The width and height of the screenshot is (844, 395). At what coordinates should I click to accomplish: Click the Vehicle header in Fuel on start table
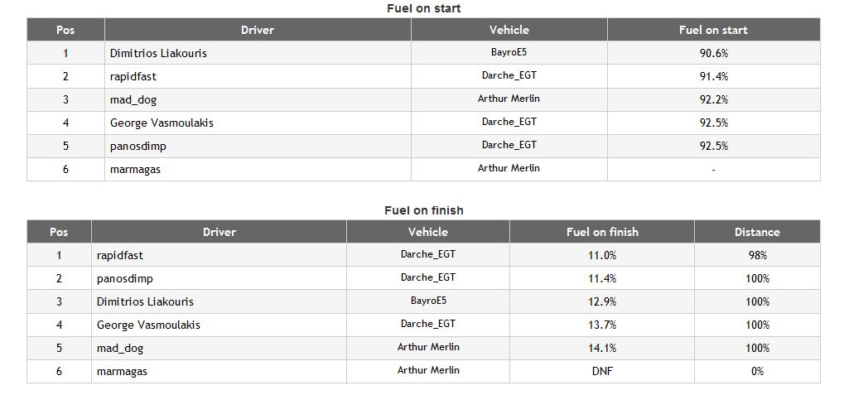pos(509,30)
